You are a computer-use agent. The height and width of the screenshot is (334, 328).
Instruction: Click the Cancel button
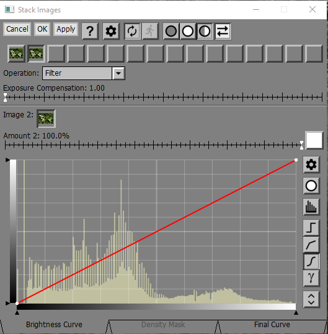pos(17,29)
